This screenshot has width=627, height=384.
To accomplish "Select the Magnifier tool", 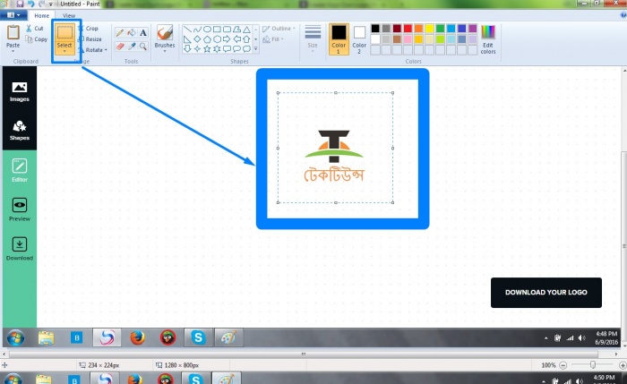I will tap(142, 47).
